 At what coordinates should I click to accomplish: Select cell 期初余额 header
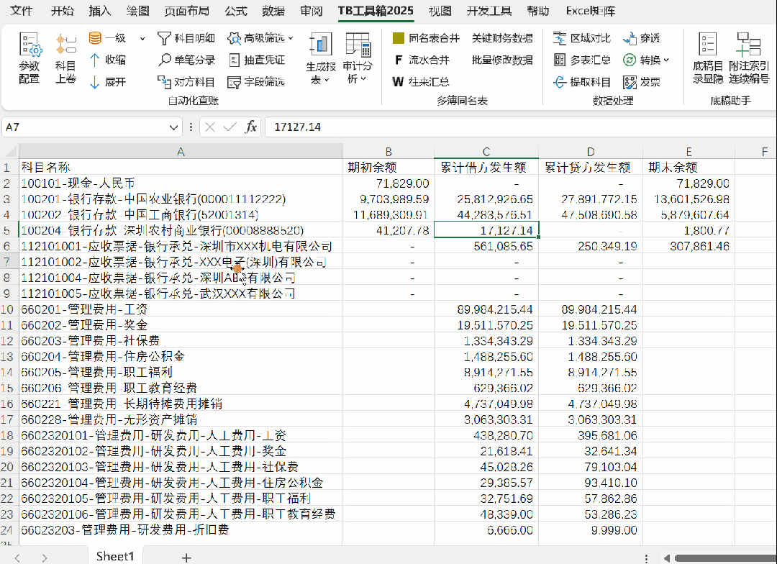[388, 167]
